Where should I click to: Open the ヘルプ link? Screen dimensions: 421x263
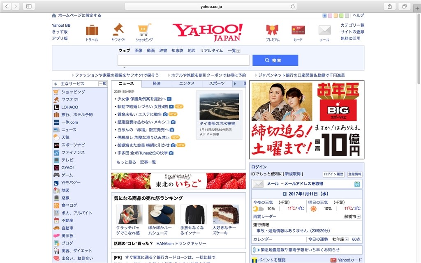(x=358, y=15)
